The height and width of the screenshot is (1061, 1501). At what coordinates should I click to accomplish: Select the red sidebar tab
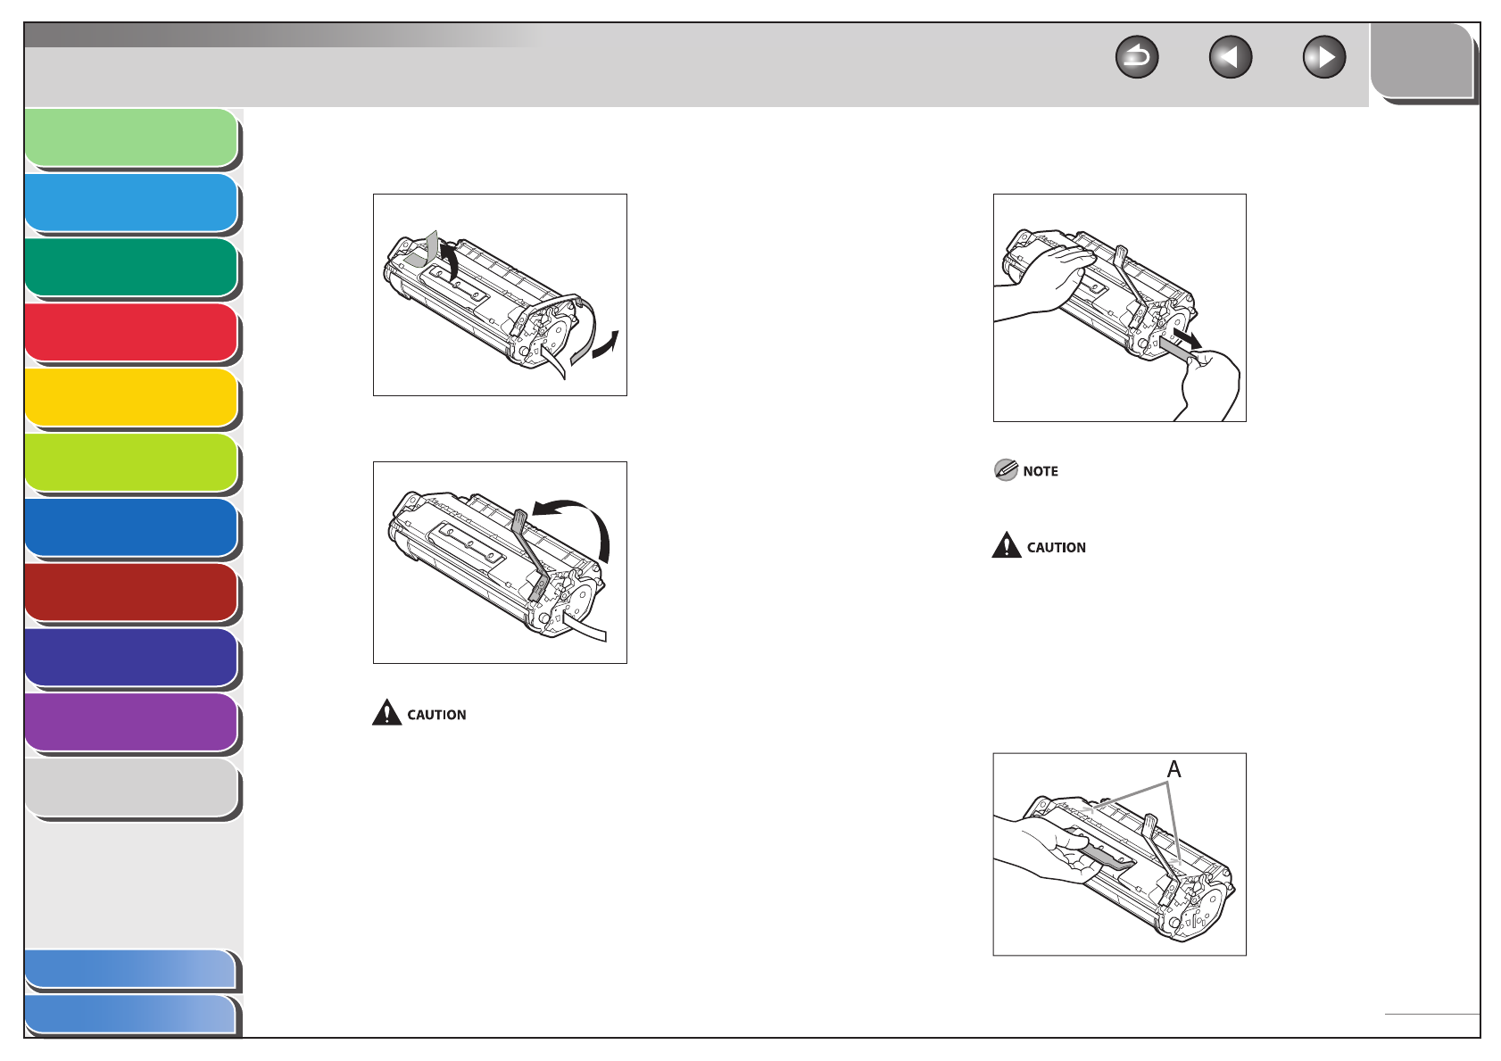coord(131,333)
